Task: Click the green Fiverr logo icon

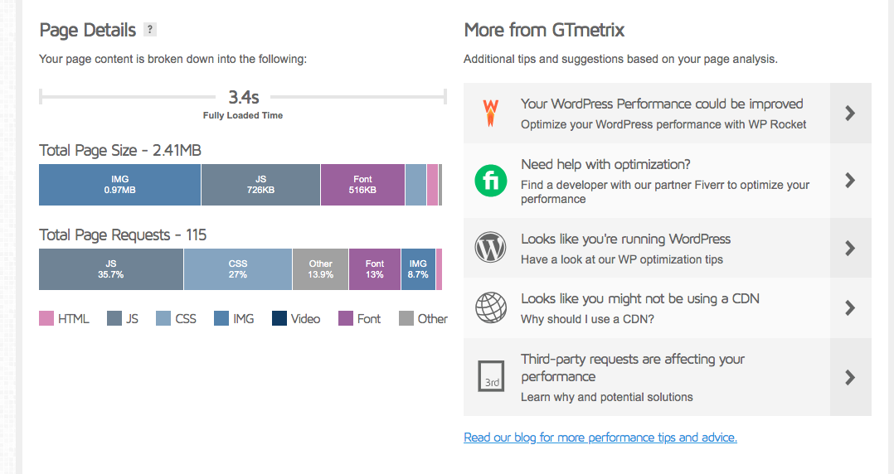Action: coord(491,181)
